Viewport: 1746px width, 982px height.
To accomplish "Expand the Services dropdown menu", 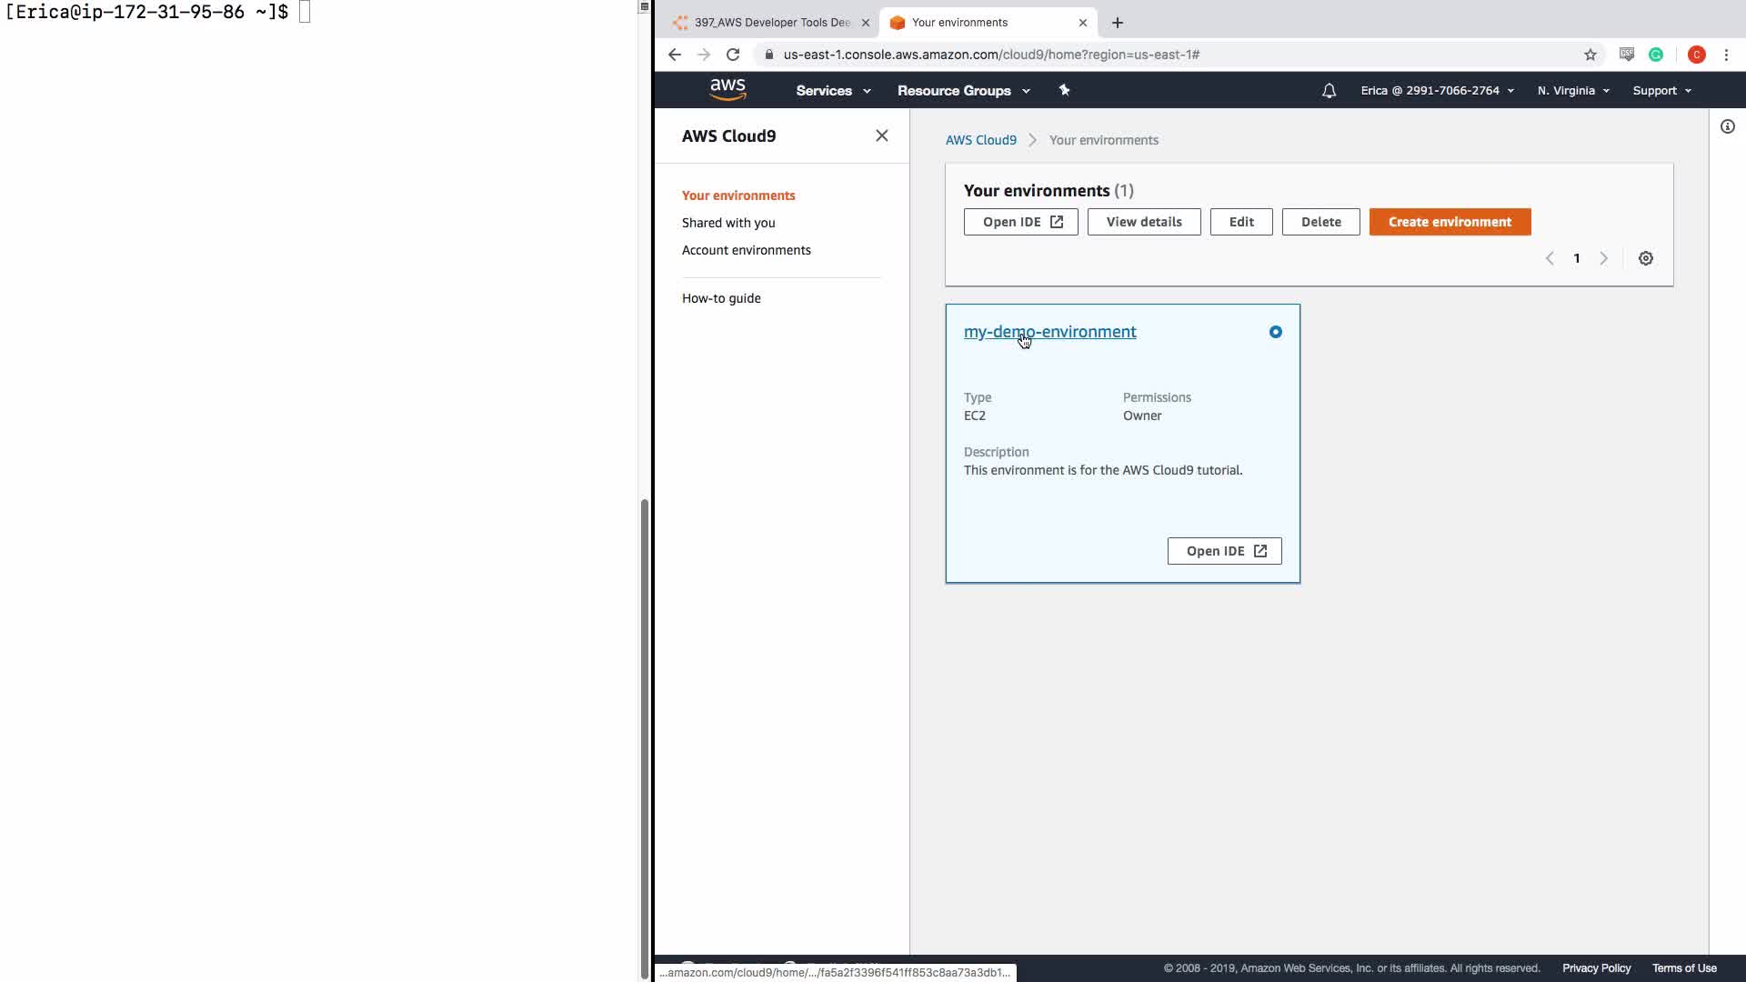I will [833, 91].
